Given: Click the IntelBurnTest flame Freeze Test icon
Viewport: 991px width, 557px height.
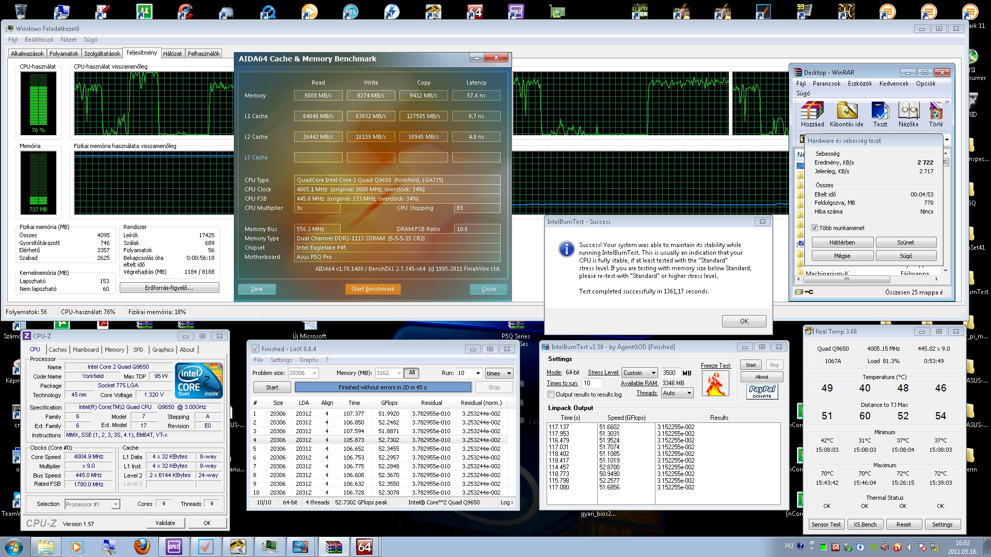Looking at the screenshot, I should [715, 383].
